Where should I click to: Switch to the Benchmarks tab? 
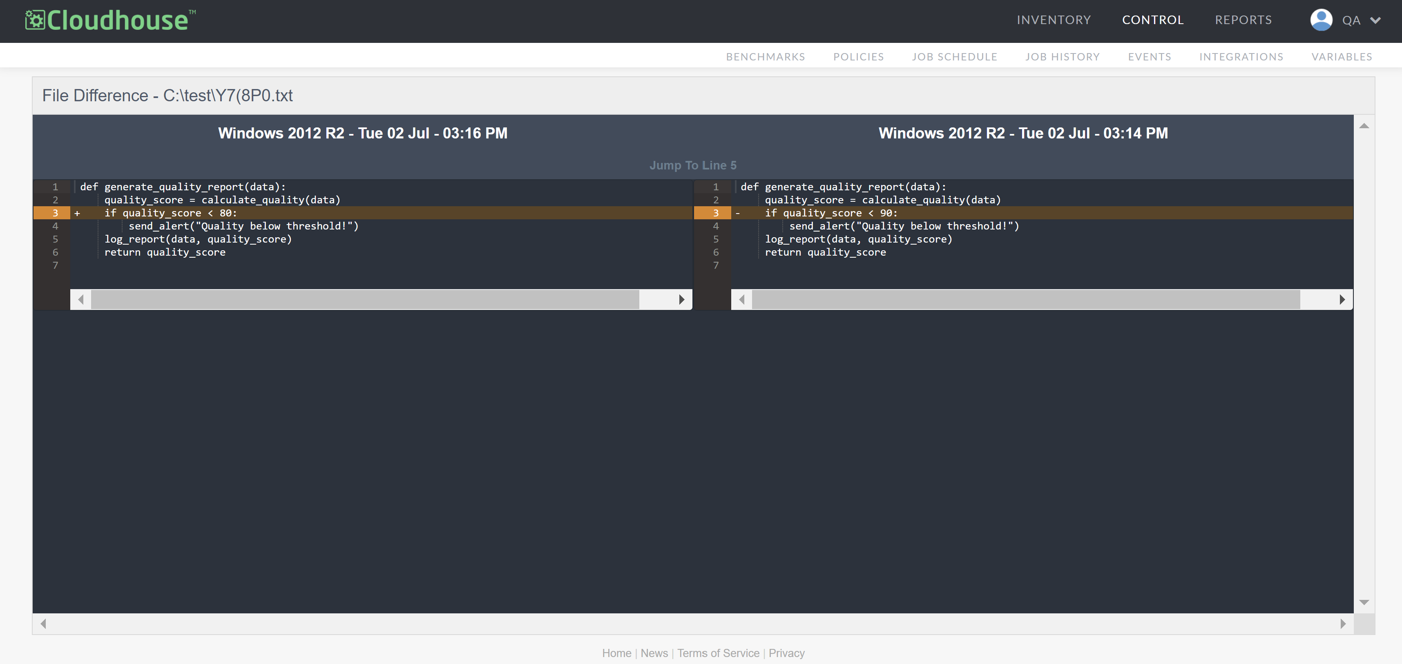[x=765, y=57]
